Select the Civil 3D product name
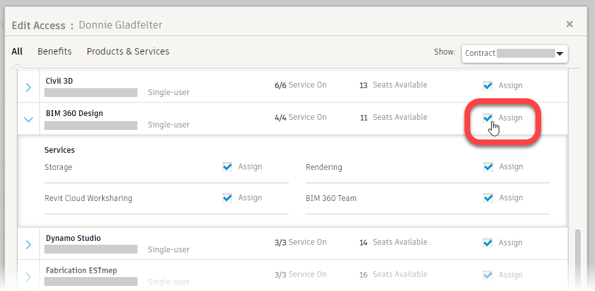Screen dimensions: 595x291 pyautogui.click(x=59, y=81)
